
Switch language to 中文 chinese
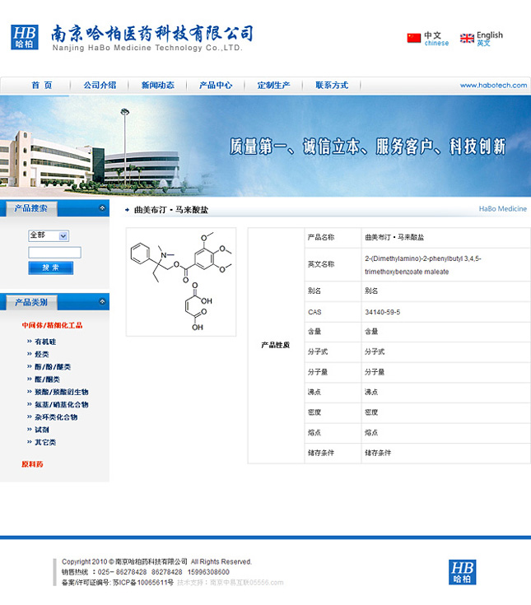[x=436, y=39]
